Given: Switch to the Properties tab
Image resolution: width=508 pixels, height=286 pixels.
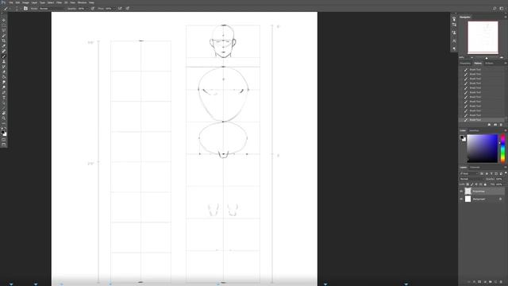Looking at the screenshot, I should click(x=465, y=64).
